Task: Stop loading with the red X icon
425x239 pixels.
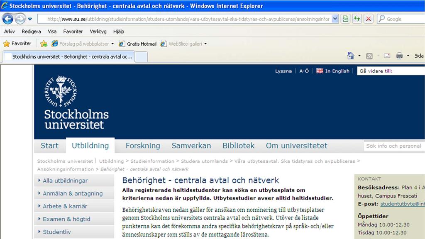Action: pos(369,19)
